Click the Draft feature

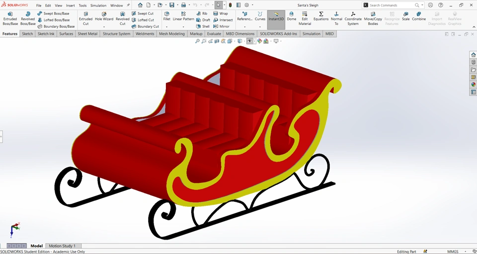203,20
